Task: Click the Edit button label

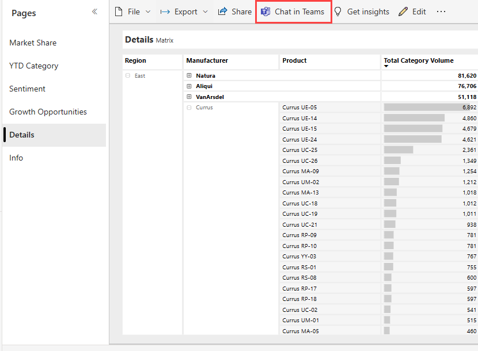Action: pyautogui.click(x=419, y=12)
